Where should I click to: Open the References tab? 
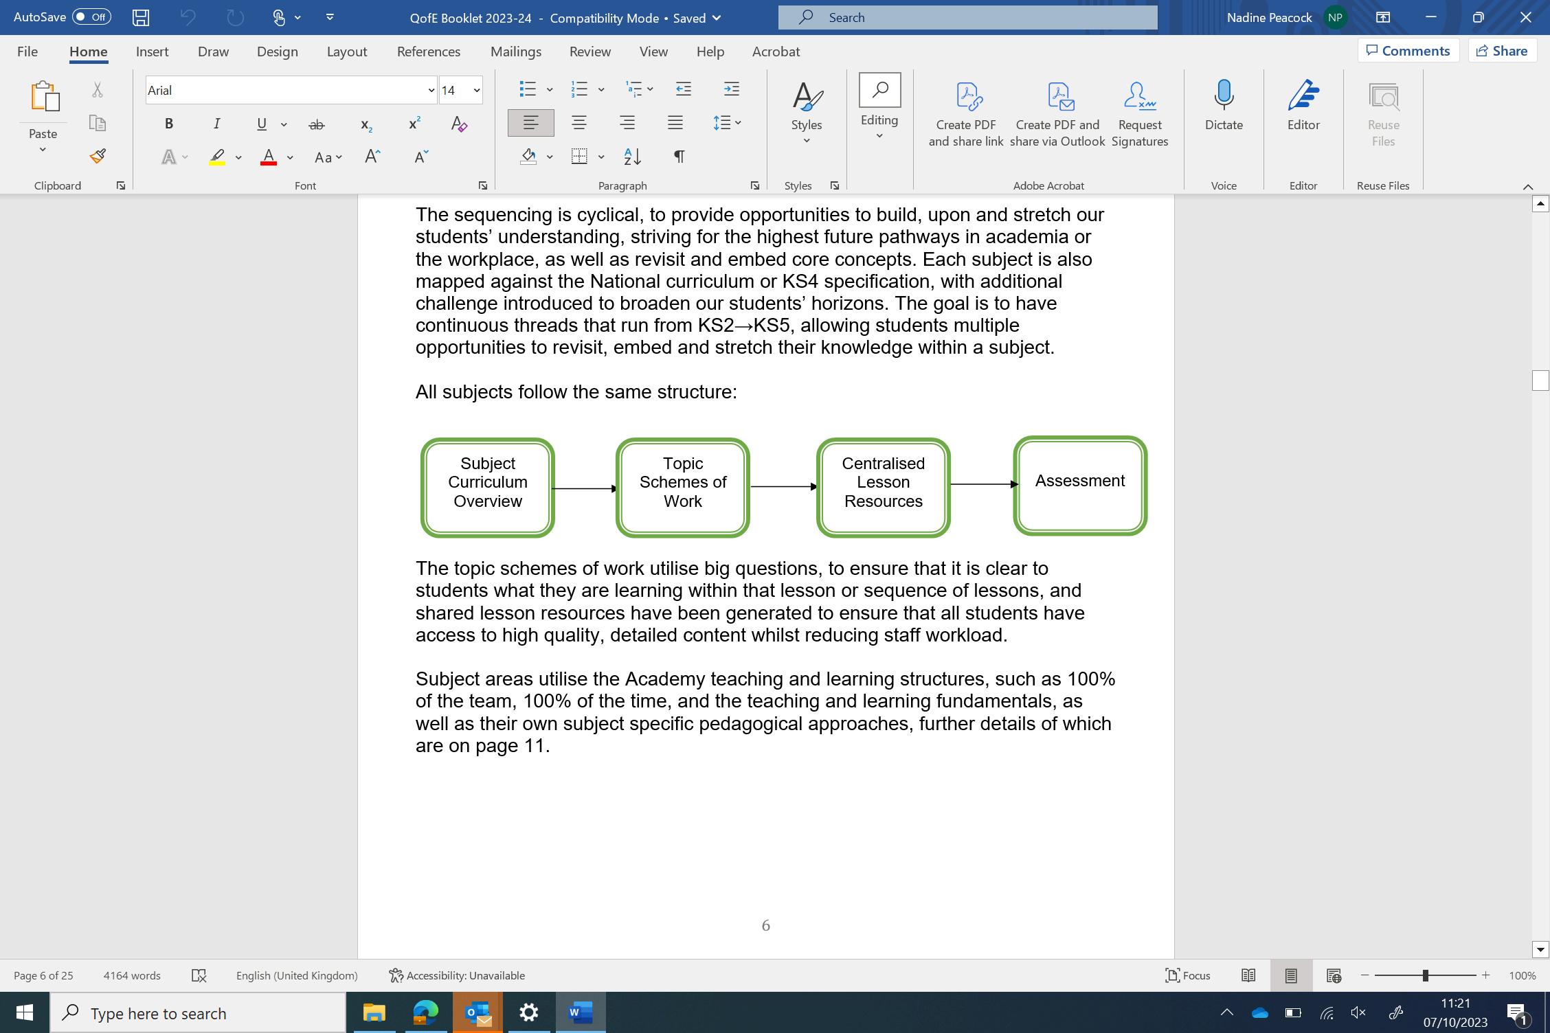428,52
